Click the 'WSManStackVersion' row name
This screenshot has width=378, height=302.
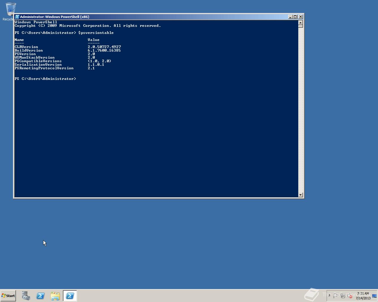click(x=35, y=58)
